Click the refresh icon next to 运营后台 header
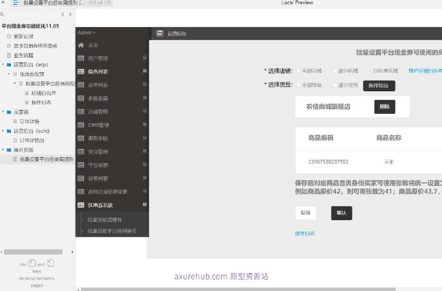The height and width of the screenshot is (291, 442). click(160, 33)
